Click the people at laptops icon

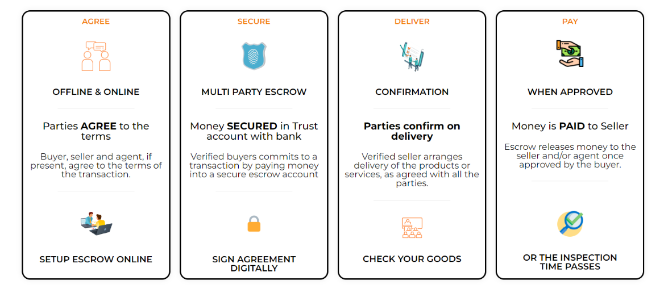pyautogui.click(x=96, y=223)
